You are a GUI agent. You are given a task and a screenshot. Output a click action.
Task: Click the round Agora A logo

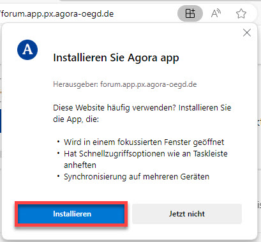(x=27, y=50)
